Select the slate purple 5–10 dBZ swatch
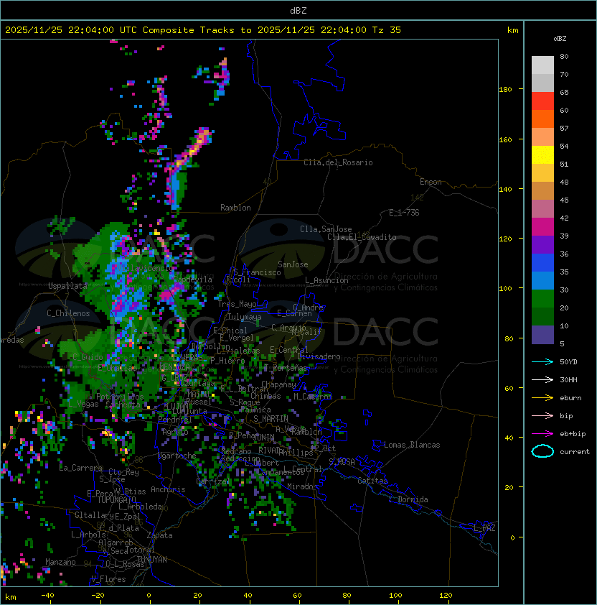Screen dimensions: 597x605 [542, 335]
